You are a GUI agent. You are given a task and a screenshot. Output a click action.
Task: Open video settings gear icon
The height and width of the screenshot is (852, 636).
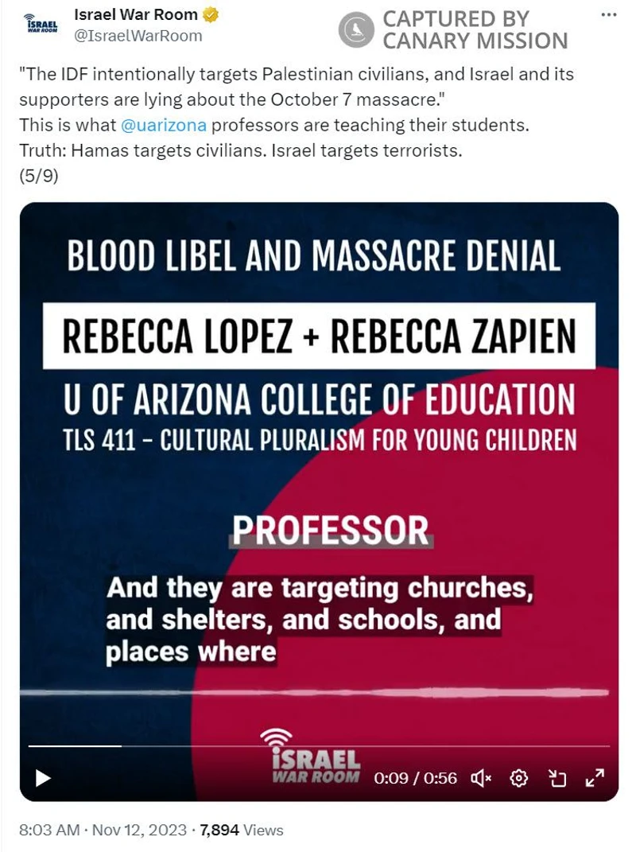coord(519,777)
